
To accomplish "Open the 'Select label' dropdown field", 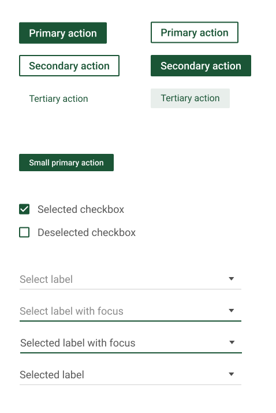I will pyautogui.click(x=130, y=280).
